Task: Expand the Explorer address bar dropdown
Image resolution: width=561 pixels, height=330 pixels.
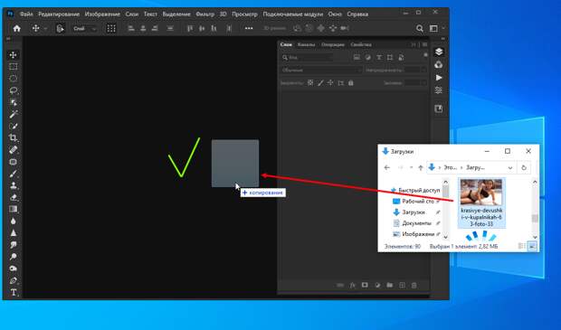Action: click(x=510, y=167)
